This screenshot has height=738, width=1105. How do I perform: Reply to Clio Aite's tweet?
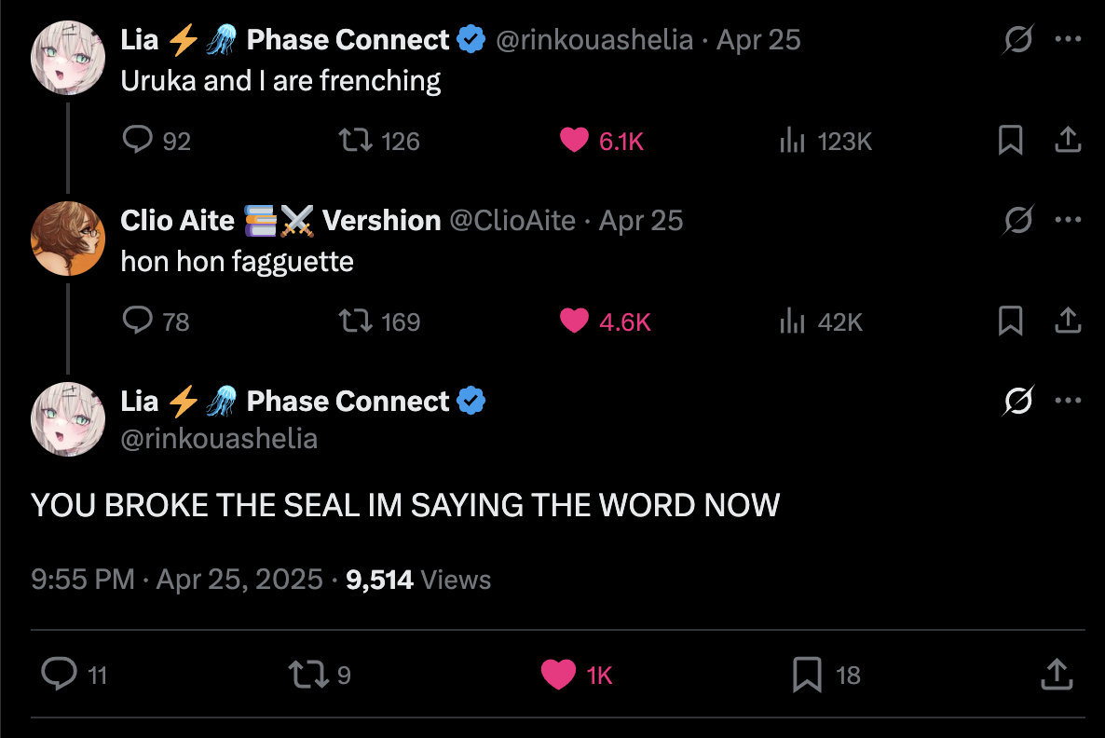tap(138, 321)
